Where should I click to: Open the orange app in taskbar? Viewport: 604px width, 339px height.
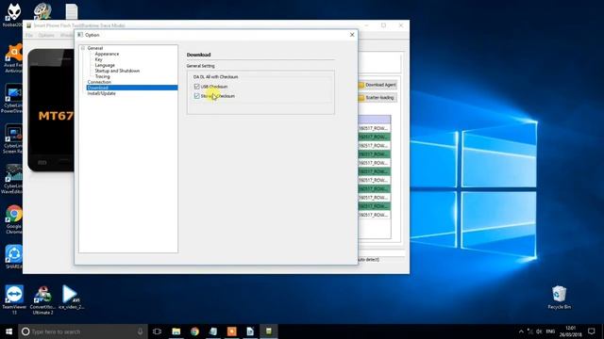[x=231, y=331]
